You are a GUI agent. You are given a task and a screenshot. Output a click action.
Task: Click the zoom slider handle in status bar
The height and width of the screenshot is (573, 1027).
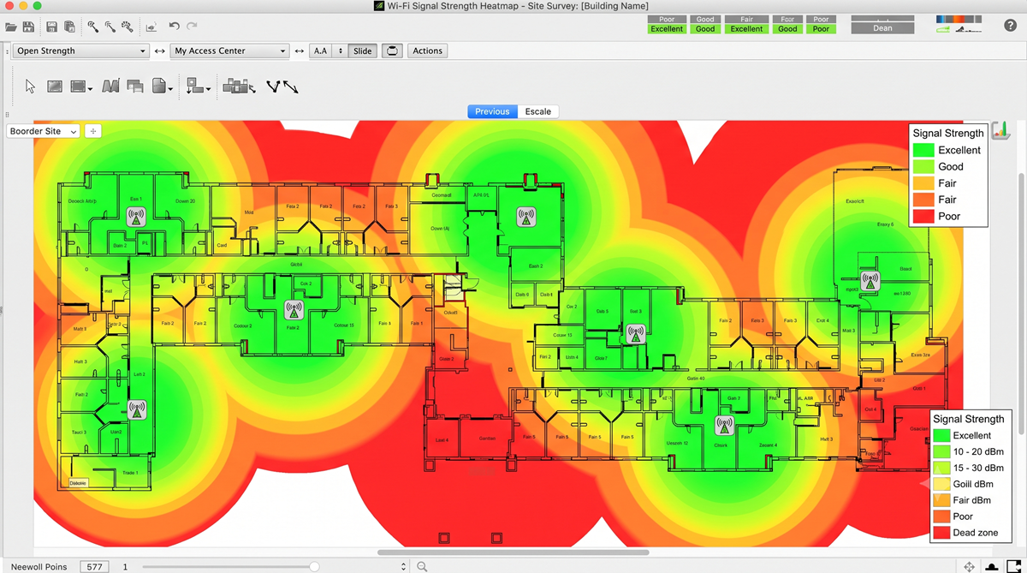[x=314, y=566]
